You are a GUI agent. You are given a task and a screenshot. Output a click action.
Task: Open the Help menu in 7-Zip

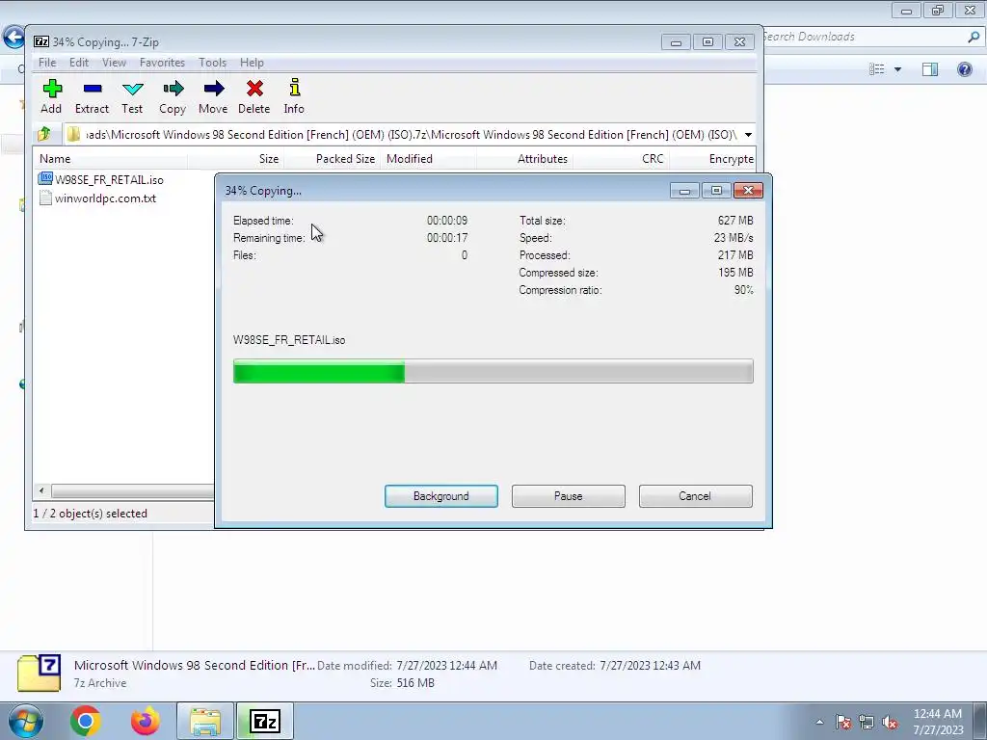(252, 63)
